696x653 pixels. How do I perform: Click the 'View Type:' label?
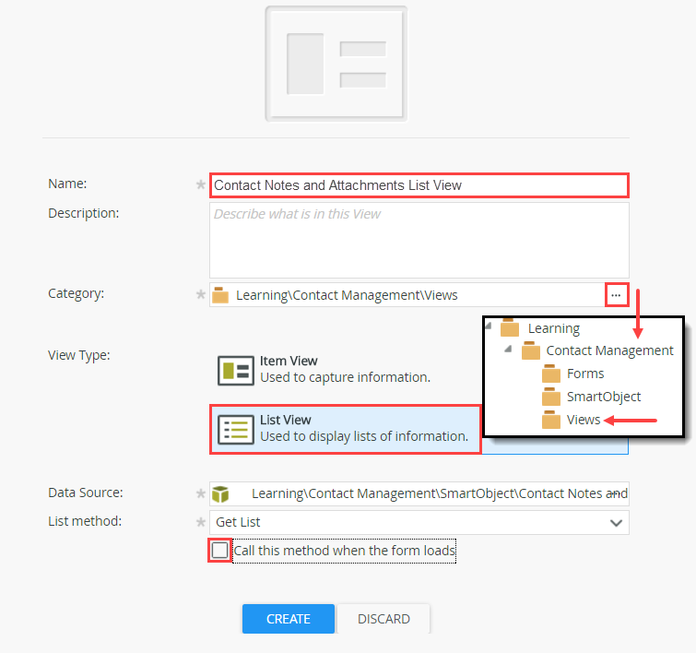pos(79,355)
